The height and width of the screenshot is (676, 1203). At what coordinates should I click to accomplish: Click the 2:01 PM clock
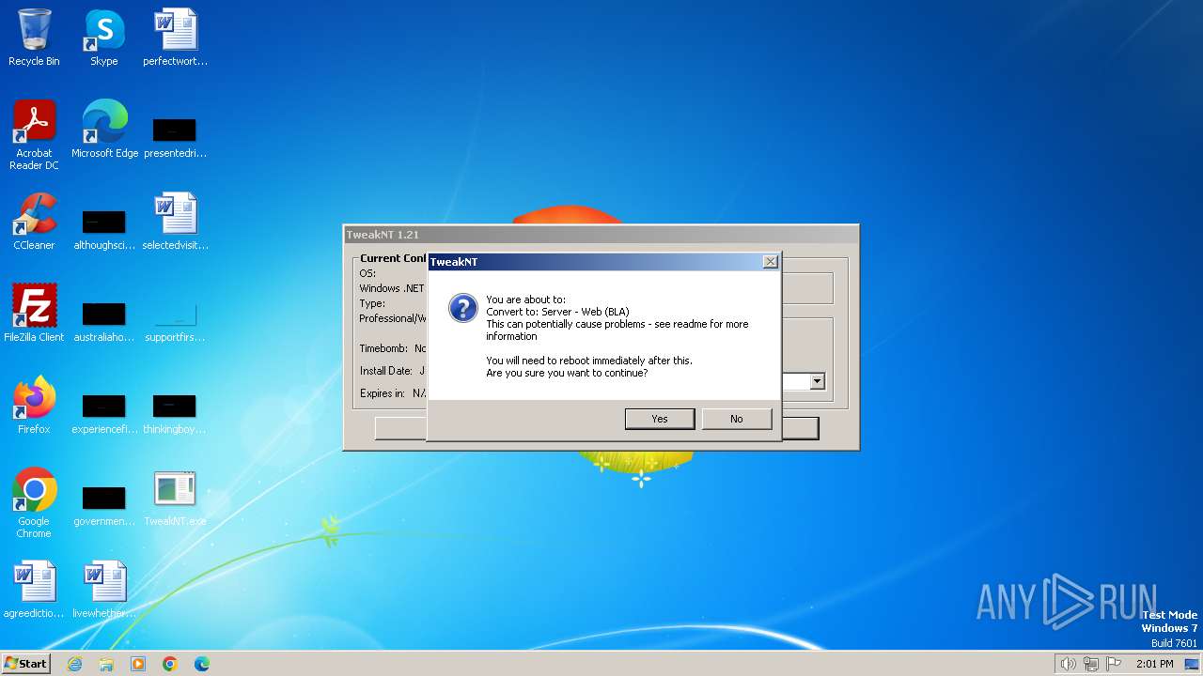tap(1154, 664)
